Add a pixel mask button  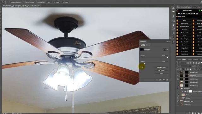(164, 49)
